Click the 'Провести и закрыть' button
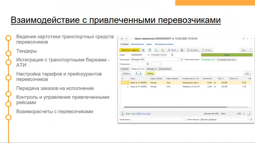Viewport: 255px width, 143px height. tap(130, 50)
